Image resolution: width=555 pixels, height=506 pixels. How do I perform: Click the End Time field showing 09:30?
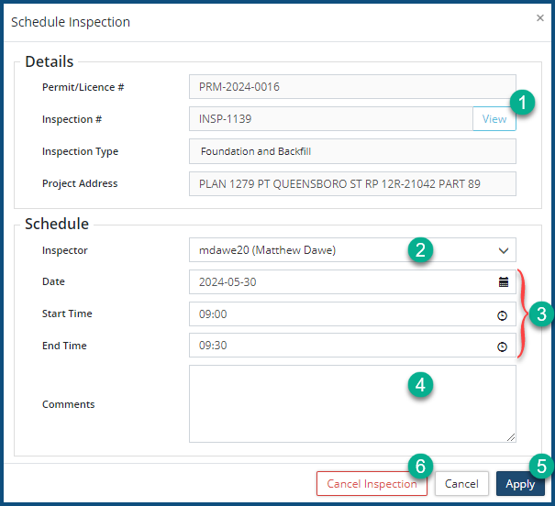(339, 346)
